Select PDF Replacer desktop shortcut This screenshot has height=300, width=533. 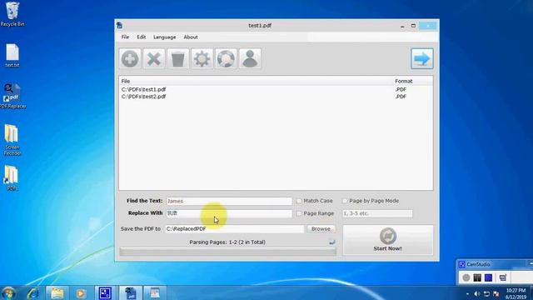pyautogui.click(x=12, y=97)
